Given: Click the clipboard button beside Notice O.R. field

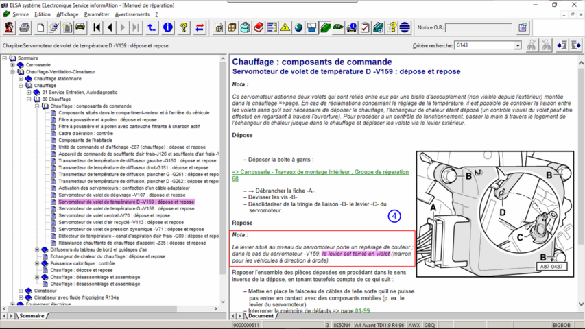Looking at the screenshot, I should (x=523, y=27).
